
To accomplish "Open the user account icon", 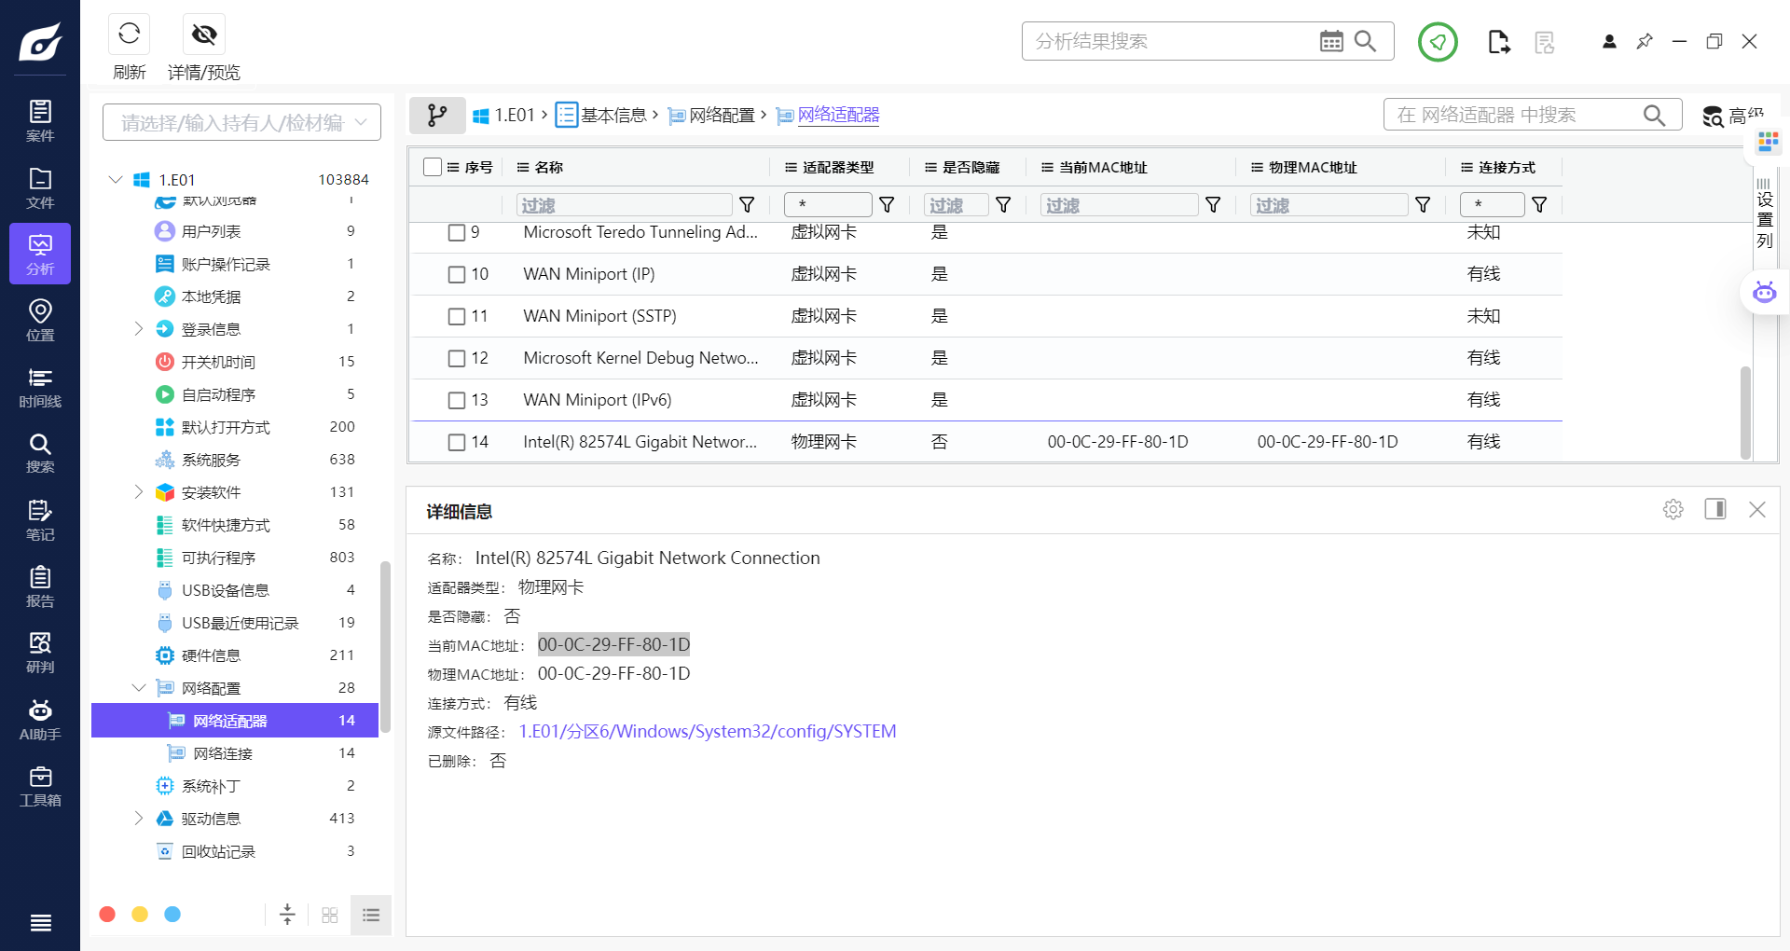I will [1609, 42].
